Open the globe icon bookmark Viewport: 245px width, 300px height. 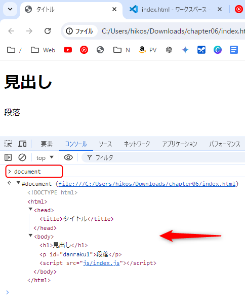click(100, 50)
